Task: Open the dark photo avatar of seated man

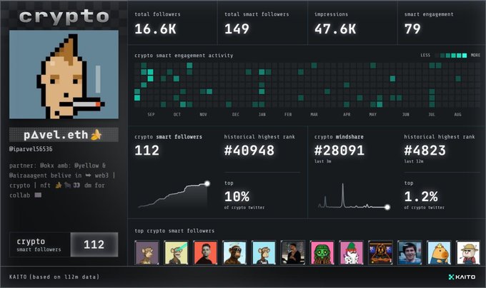Action: click(x=293, y=253)
